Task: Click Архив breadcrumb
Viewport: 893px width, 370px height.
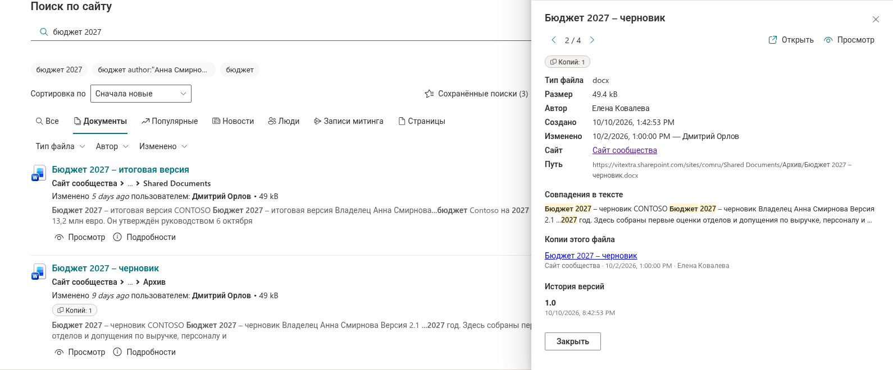Action: point(154,282)
